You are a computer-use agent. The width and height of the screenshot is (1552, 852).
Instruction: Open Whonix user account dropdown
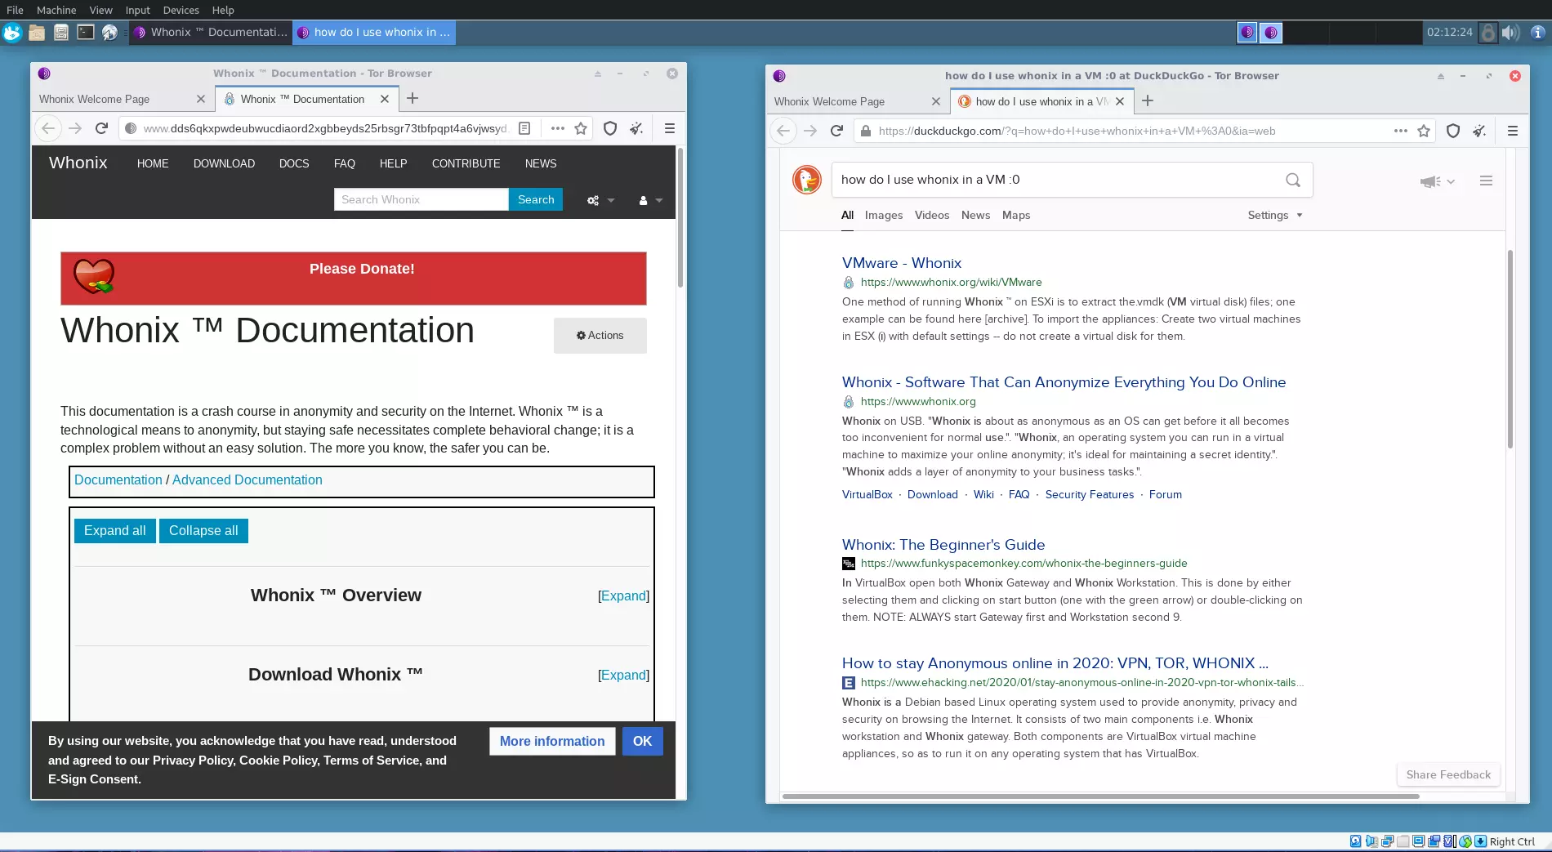click(650, 200)
